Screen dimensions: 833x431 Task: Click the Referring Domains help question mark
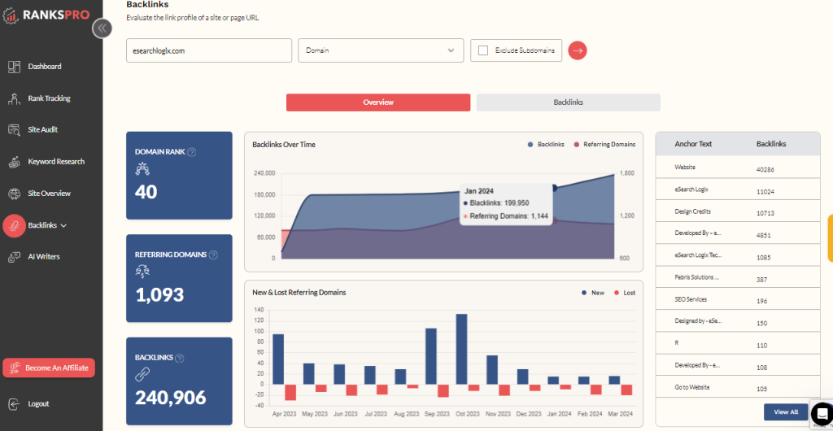pyautogui.click(x=213, y=255)
